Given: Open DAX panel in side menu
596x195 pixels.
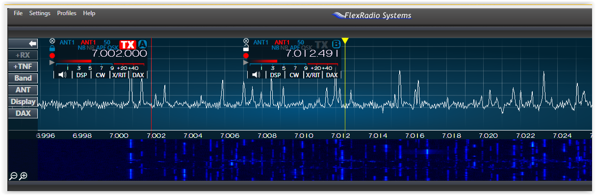Looking at the screenshot, I should [23, 113].
